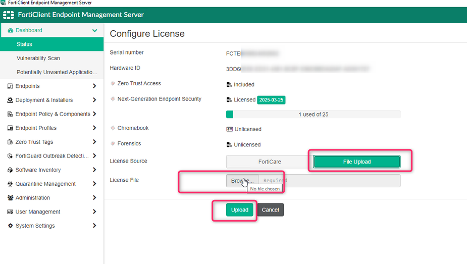Viewport: 467px width, 264px height.
Task: Select File Upload license source
Action: coord(356,162)
